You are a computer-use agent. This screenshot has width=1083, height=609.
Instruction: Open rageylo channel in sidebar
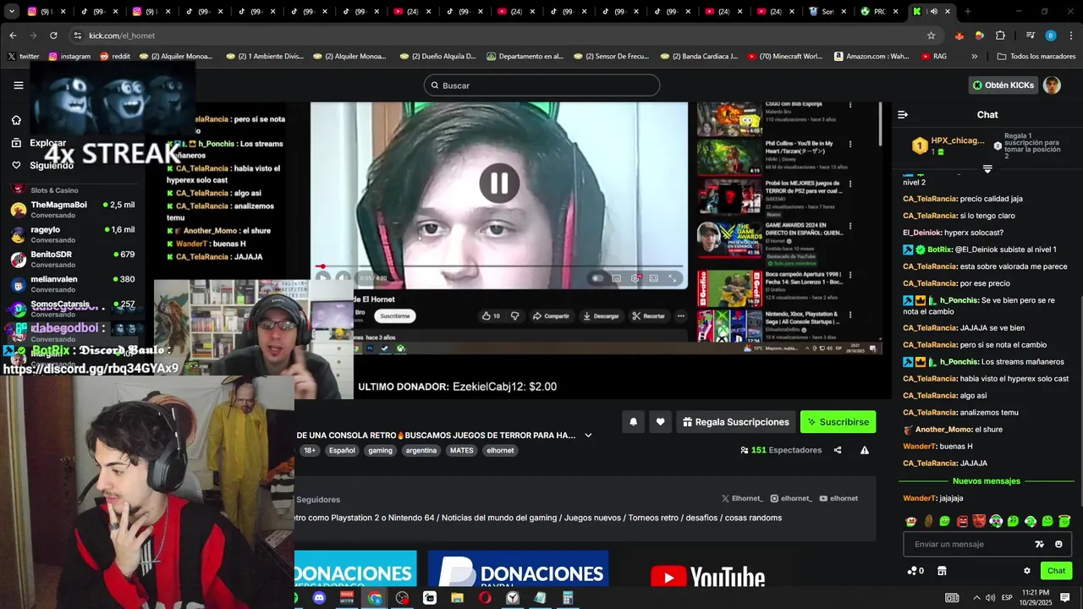[73, 234]
